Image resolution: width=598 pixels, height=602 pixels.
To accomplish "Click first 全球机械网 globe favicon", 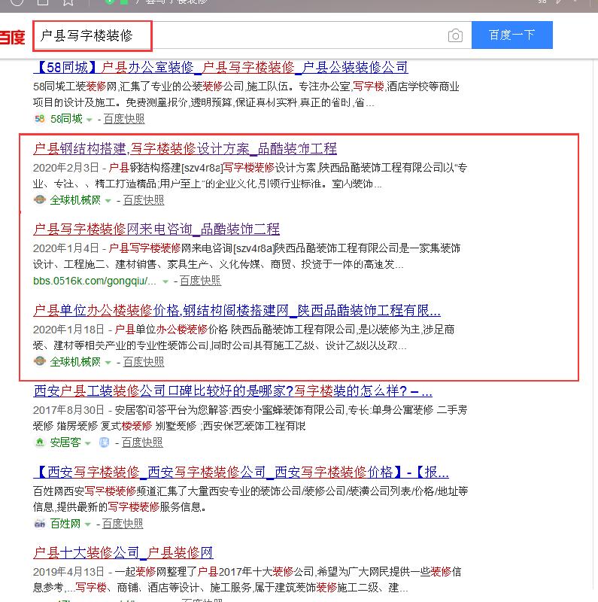I will 40,199.
